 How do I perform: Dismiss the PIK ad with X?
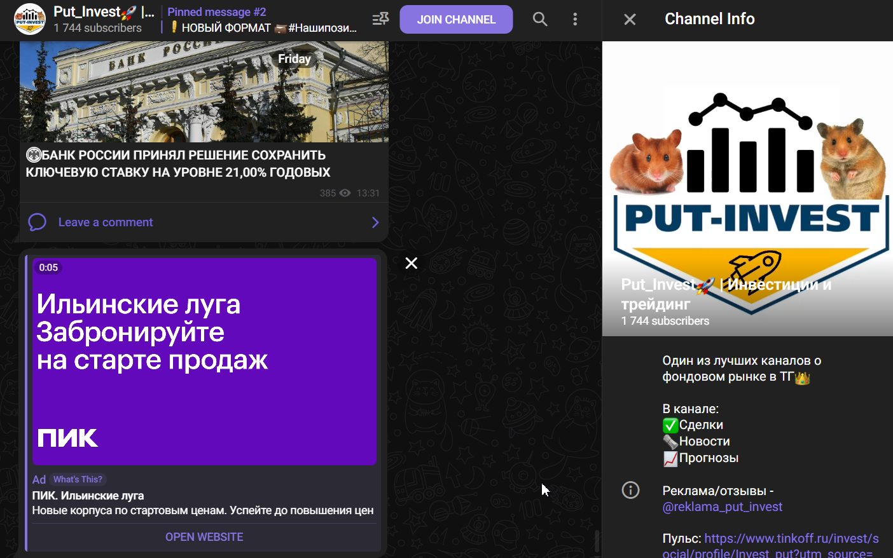412,263
